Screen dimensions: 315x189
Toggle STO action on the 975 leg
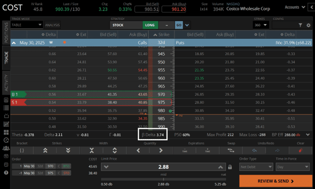tap(66, 173)
